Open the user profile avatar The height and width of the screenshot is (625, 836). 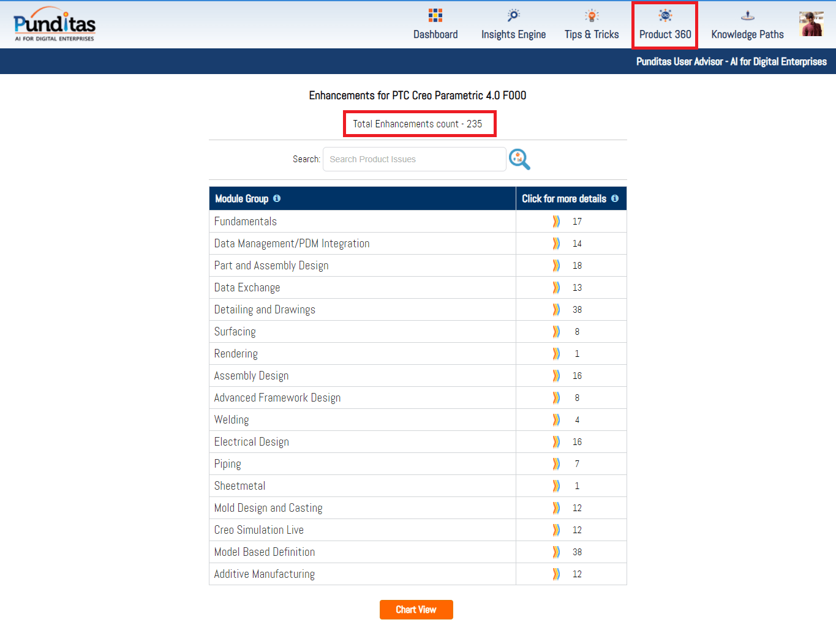811,24
